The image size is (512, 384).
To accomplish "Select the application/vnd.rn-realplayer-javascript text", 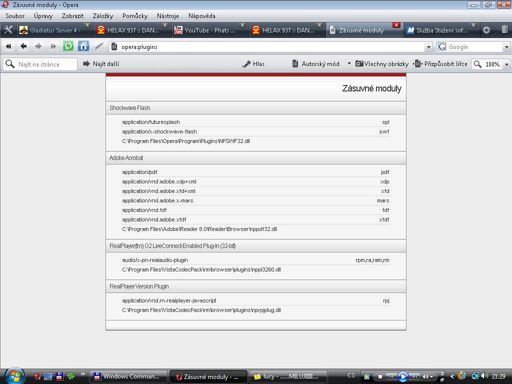I will (x=169, y=300).
